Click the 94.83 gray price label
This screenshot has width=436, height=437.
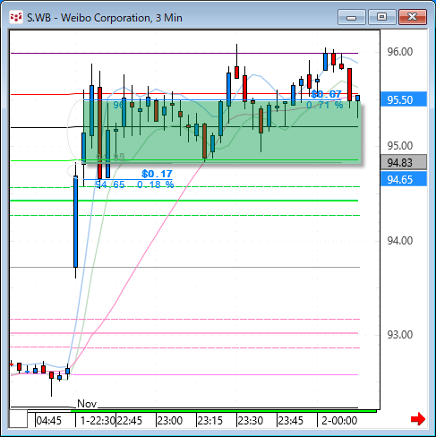coord(404,163)
